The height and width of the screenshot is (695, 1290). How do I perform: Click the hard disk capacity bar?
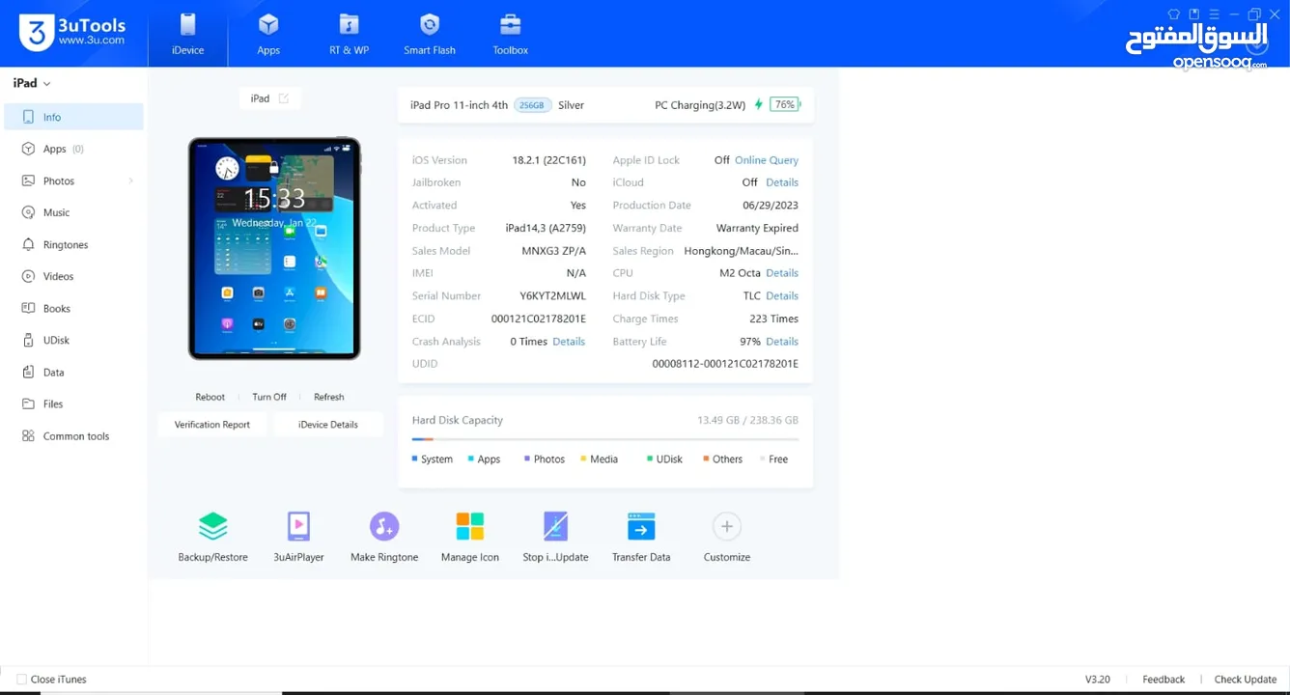point(605,439)
